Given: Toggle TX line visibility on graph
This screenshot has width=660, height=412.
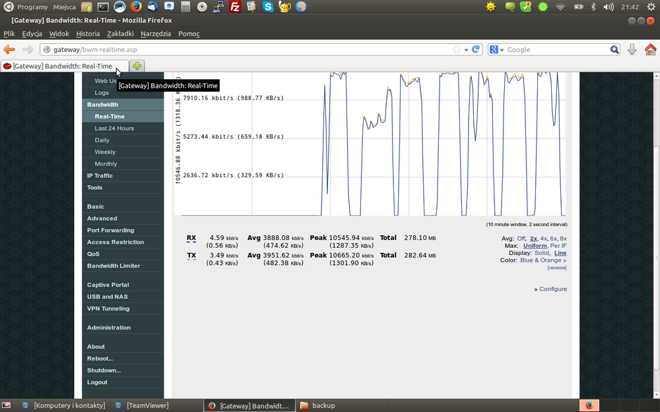Looking at the screenshot, I should pyautogui.click(x=191, y=255).
